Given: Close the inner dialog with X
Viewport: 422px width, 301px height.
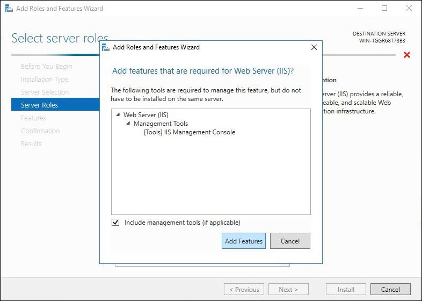Looking at the screenshot, I should 314,47.
